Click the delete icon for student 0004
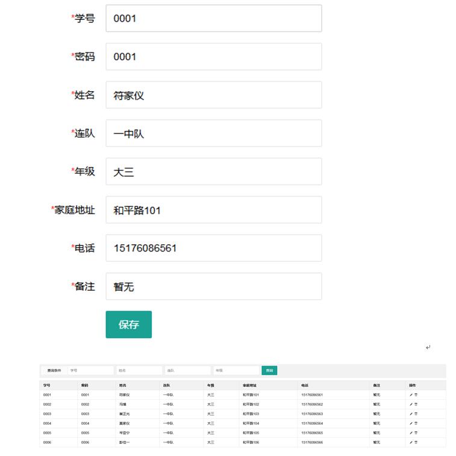This screenshot has height=456, width=456. (x=416, y=423)
